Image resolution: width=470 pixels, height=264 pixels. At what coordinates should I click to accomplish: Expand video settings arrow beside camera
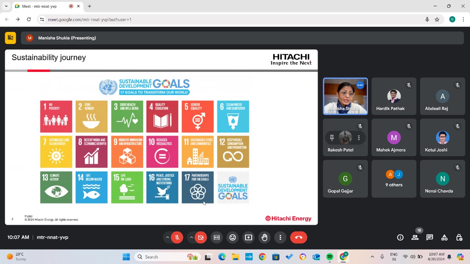point(191,238)
